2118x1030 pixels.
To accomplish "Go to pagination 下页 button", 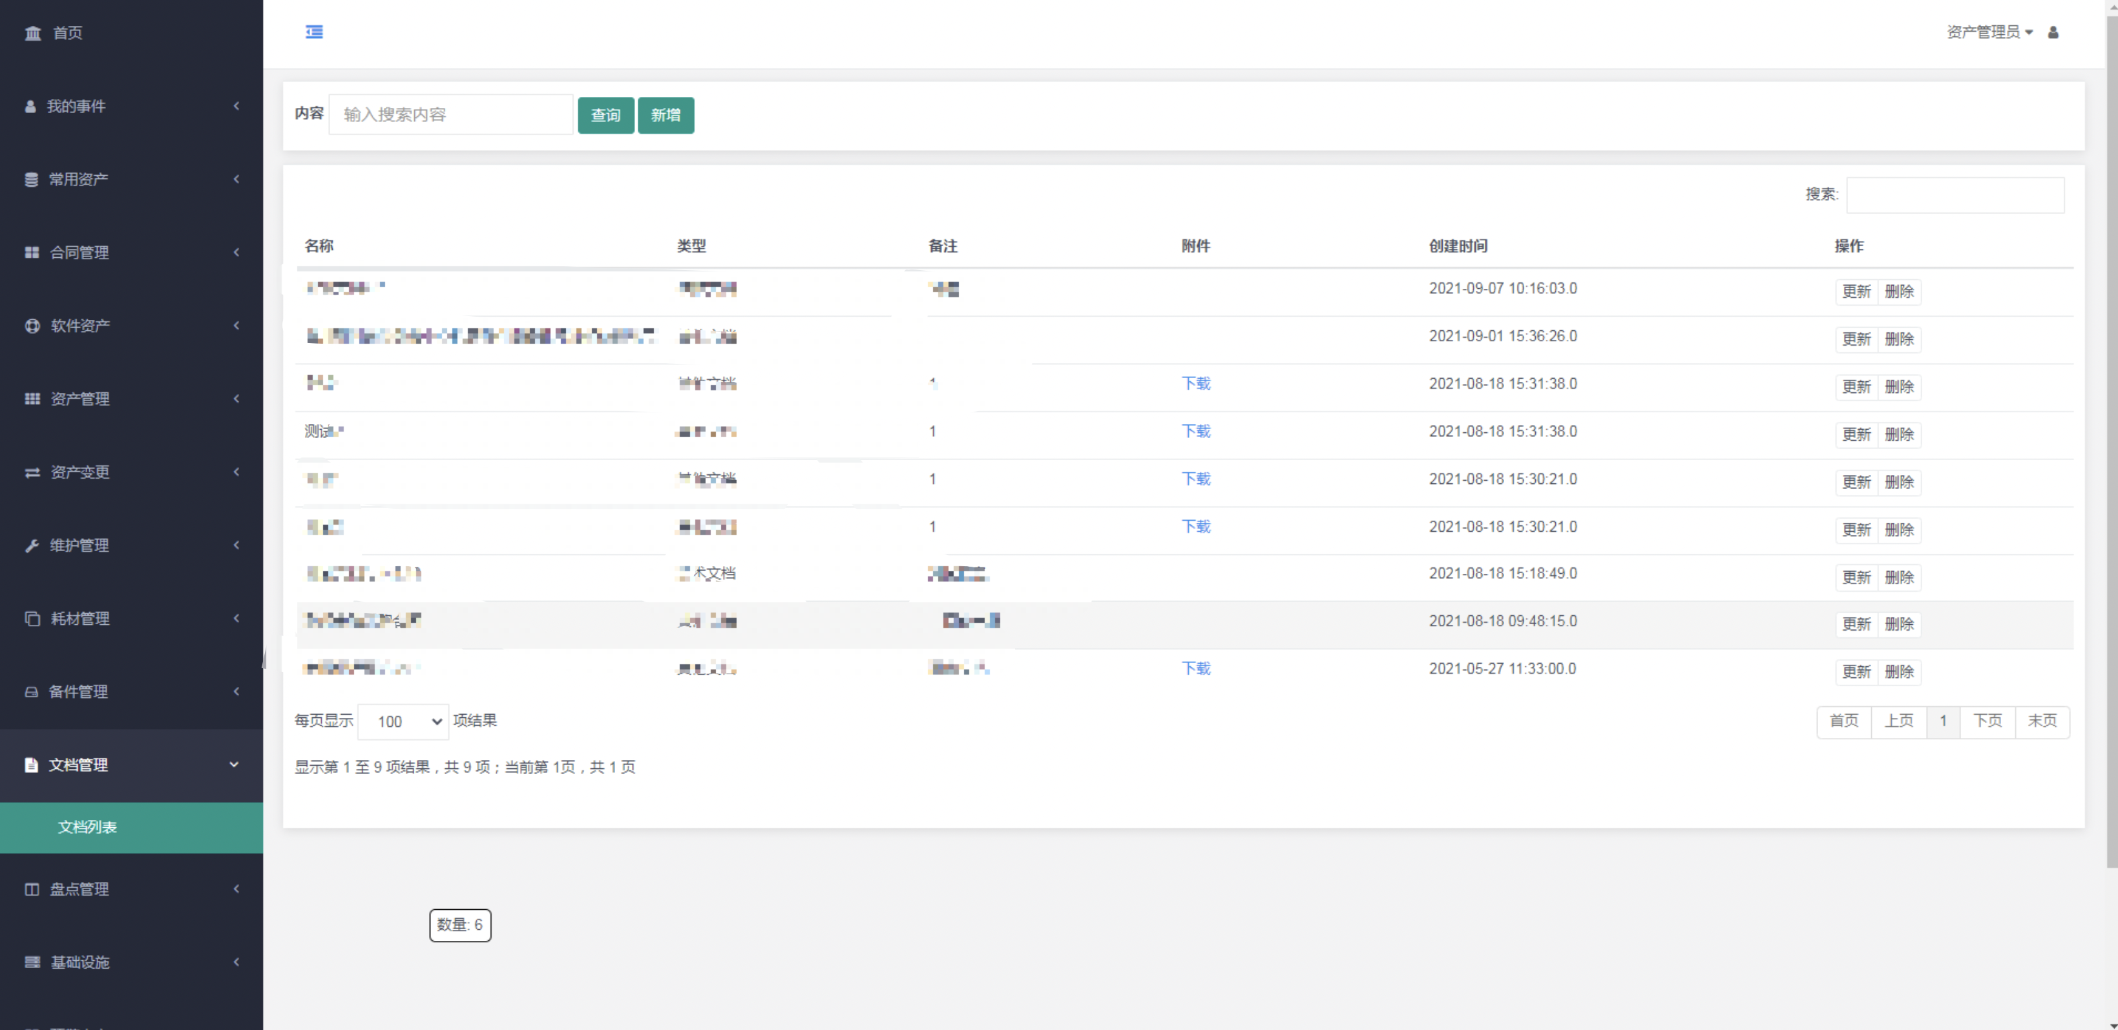I will coord(1988,721).
